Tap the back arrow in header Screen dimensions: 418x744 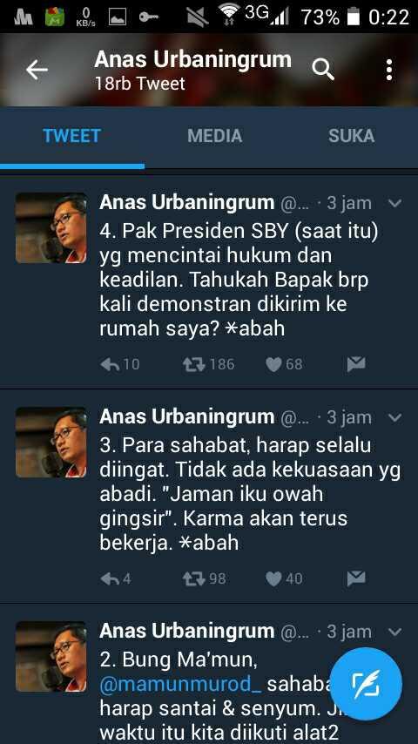pyautogui.click(x=37, y=71)
